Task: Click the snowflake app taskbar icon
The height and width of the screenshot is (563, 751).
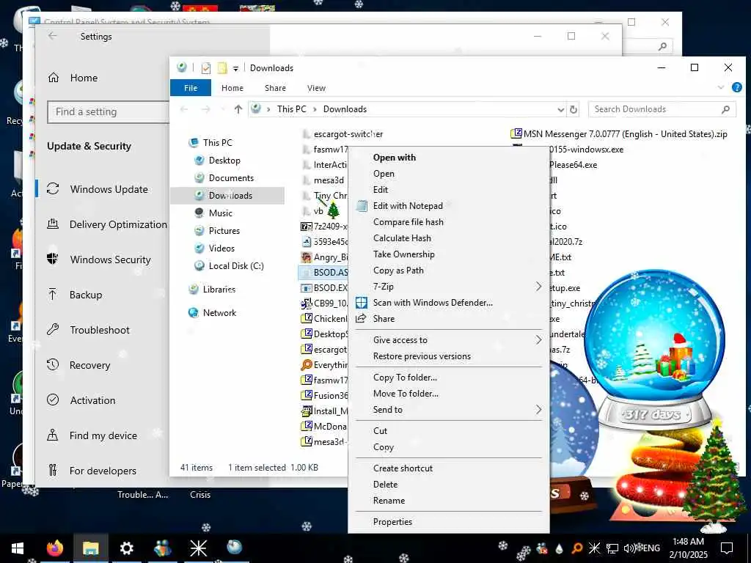Action: (198, 548)
